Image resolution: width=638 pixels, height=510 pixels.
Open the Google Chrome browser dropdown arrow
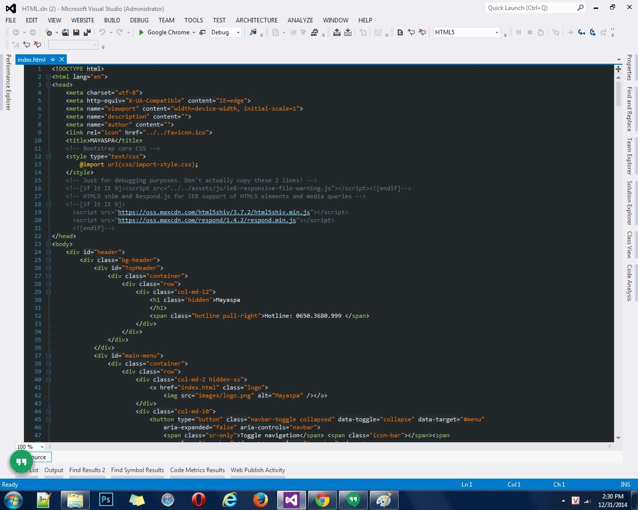[x=194, y=32]
